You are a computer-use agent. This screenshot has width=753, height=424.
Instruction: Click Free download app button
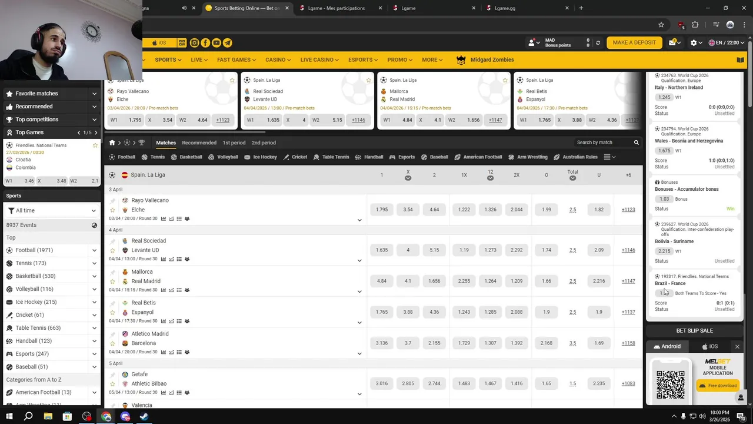(718, 386)
